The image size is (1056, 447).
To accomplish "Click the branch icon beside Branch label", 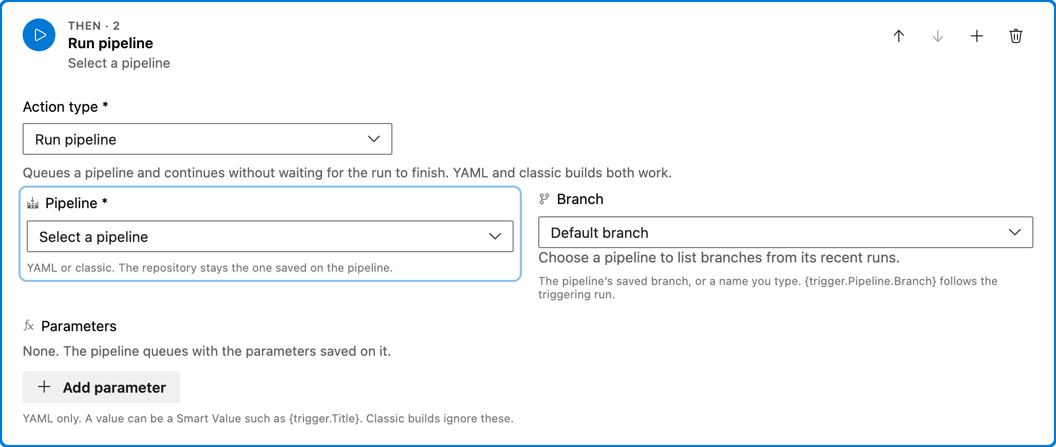I will [544, 199].
